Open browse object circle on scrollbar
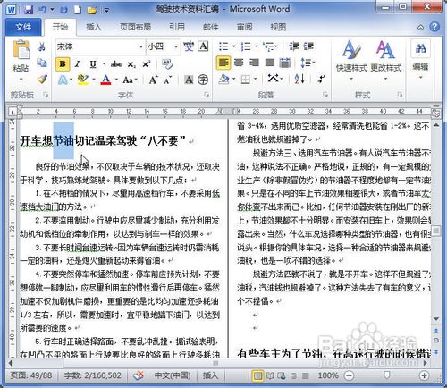Screen dimensions: 447x388 coord(436,341)
